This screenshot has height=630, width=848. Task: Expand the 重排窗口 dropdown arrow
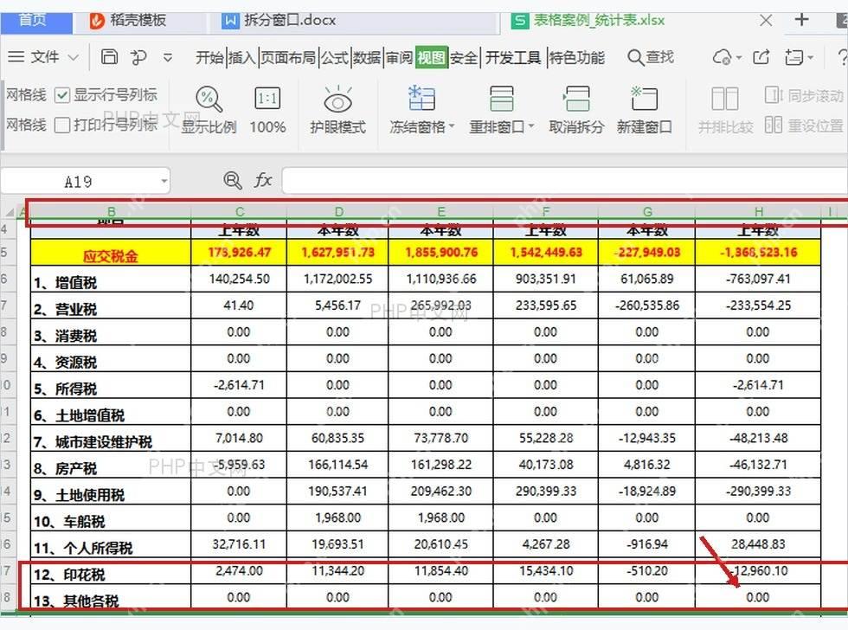point(531,126)
